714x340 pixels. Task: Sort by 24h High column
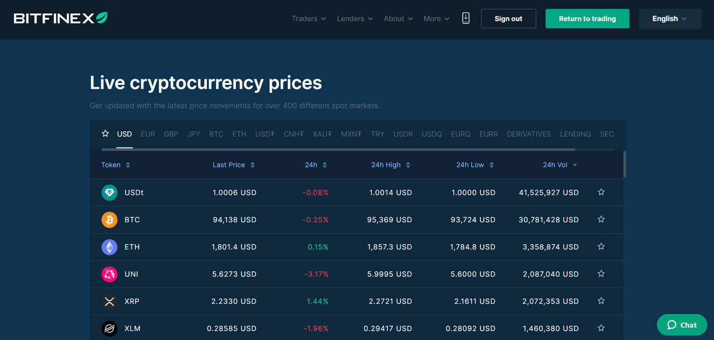click(x=391, y=165)
